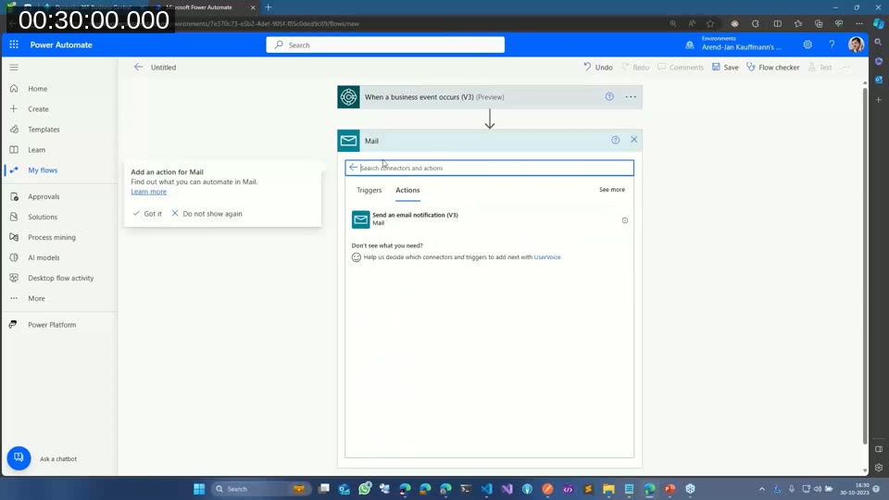Screen dimensions: 889x500
Task: Open the user profile avatar
Action: click(856, 44)
